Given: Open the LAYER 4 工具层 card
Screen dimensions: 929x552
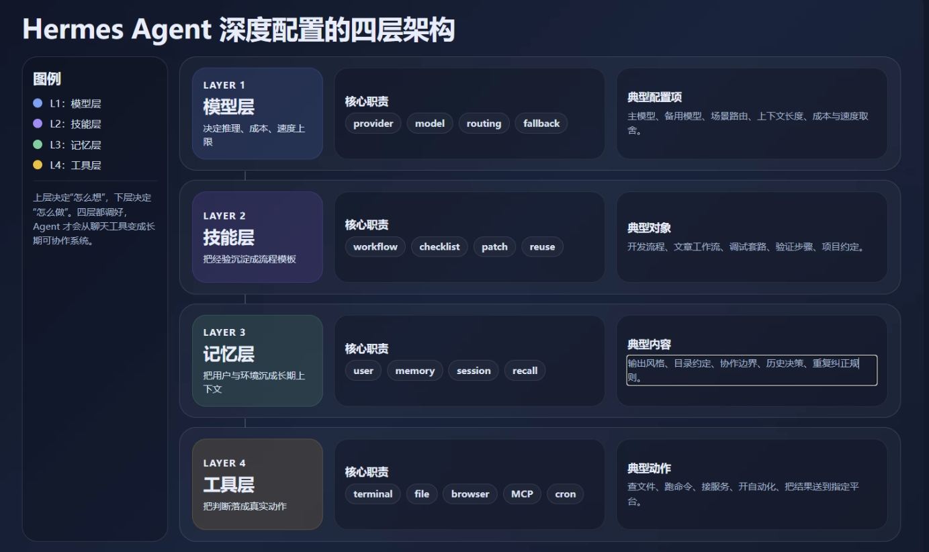Looking at the screenshot, I should pos(257,484).
